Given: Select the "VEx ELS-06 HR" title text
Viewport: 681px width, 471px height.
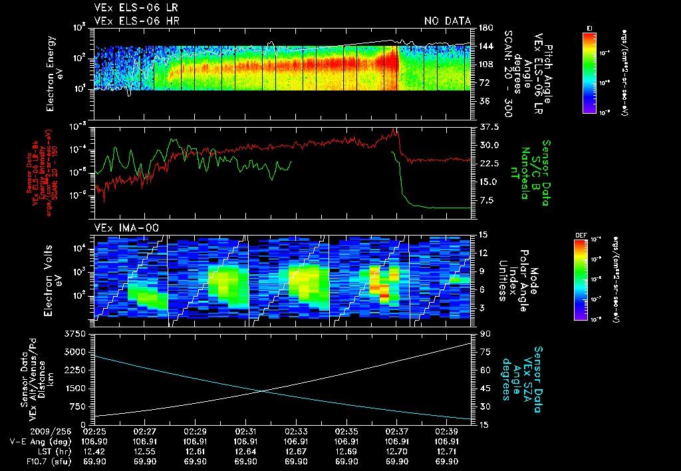Looking at the screenshot, I should [x=137, y=21].
